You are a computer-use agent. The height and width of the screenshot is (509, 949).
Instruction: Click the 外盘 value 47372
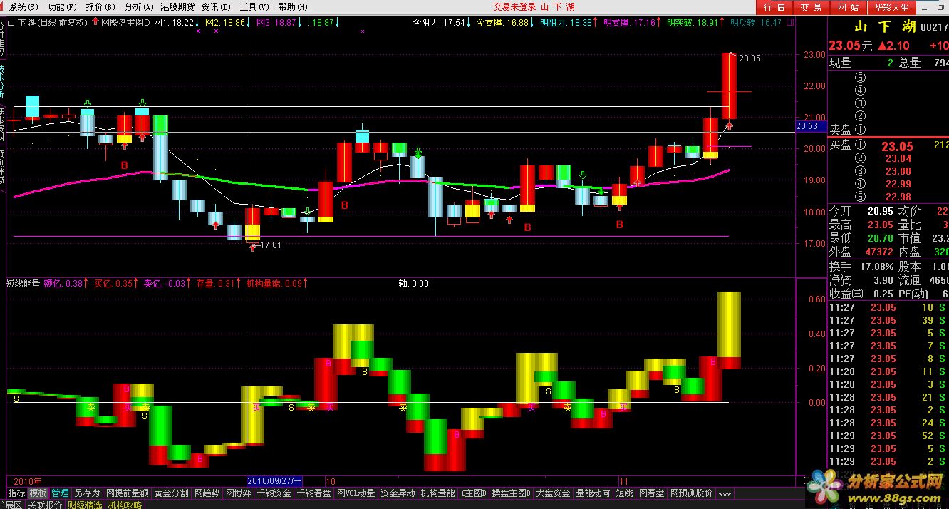(x=878, y=252)
